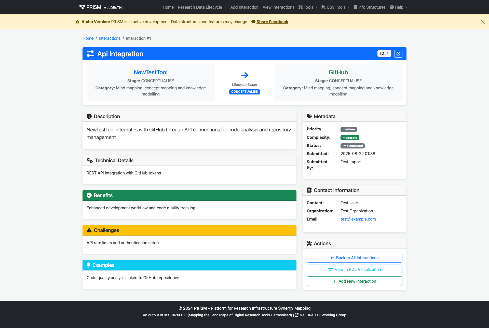Click the Technical Details gears icon
This screenshot has width=489, height=328.
click(x=90, y=160)
